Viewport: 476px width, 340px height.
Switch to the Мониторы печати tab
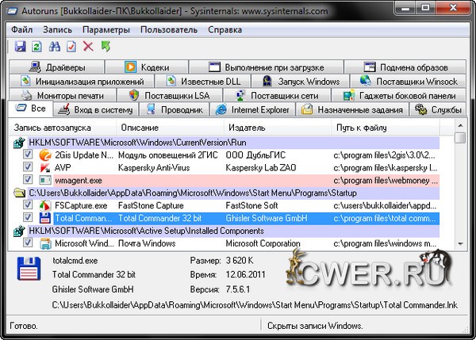click(63, 96)
